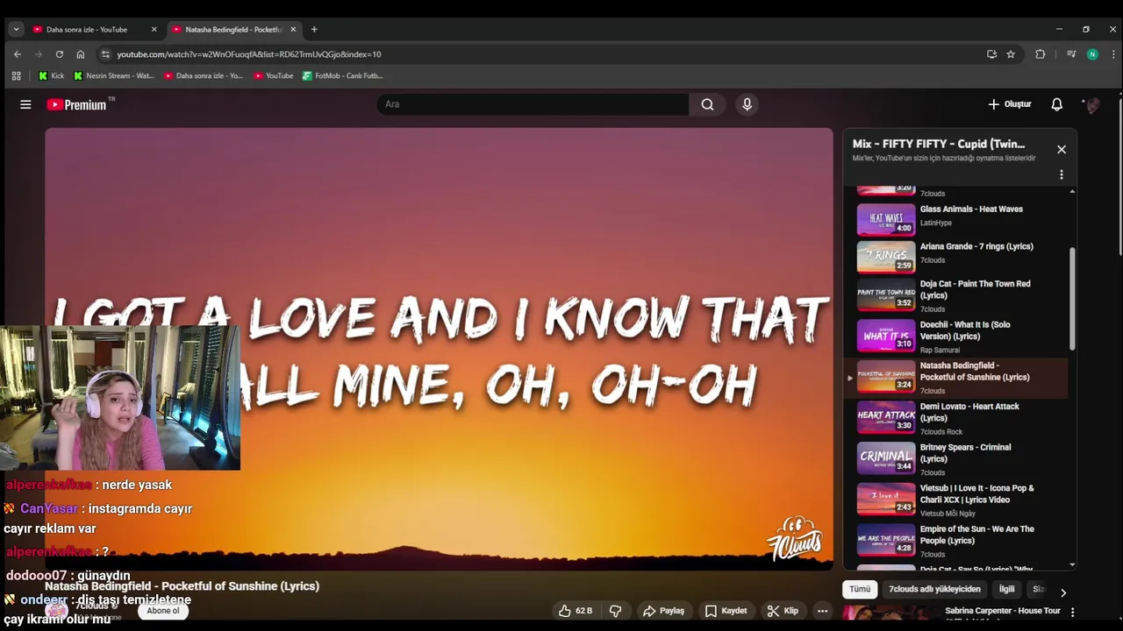
Task: Play Vietsub I Love It - Icona Pop
Action: pos(956,500)
